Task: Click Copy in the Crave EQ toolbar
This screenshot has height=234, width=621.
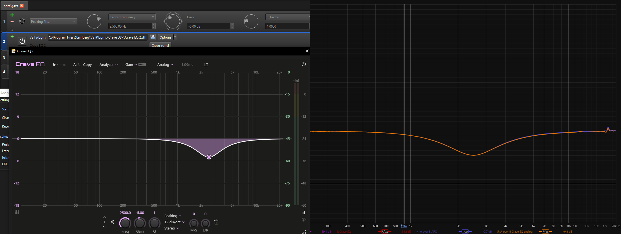Action: (87, 64)
